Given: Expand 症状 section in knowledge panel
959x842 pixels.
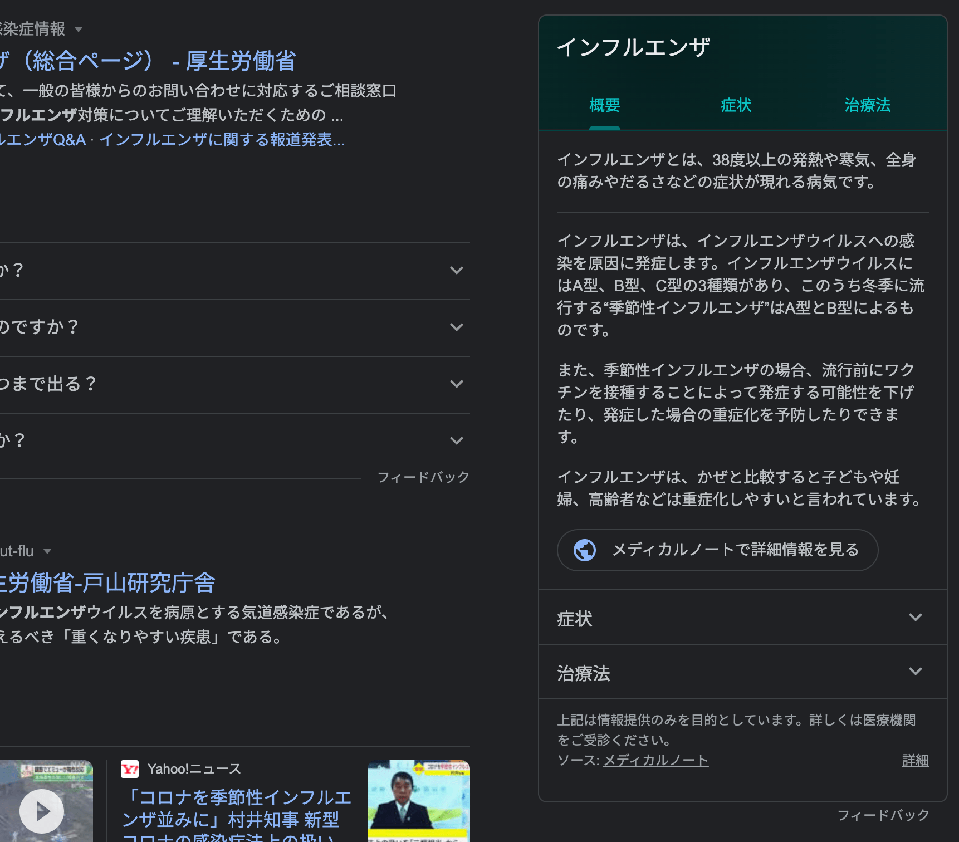Looking at the screenshot, I should [x=742, y=618].
